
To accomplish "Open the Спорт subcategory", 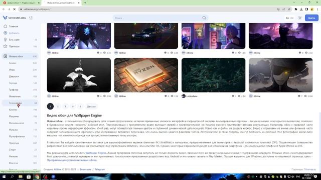I will click(20, 150).
